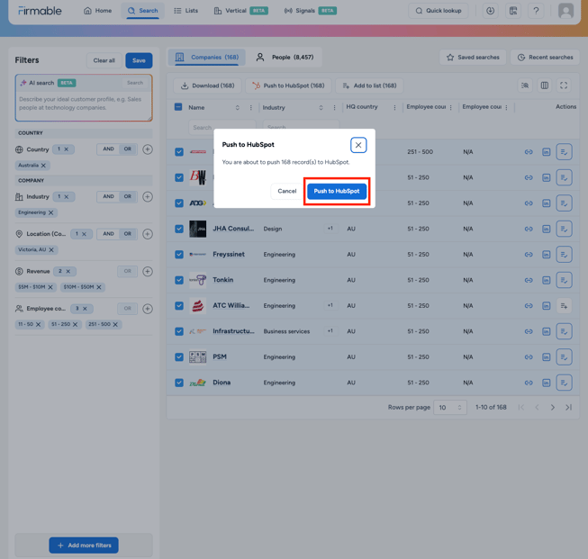
Task: Open Recent searches
Action: click(545, 58)
